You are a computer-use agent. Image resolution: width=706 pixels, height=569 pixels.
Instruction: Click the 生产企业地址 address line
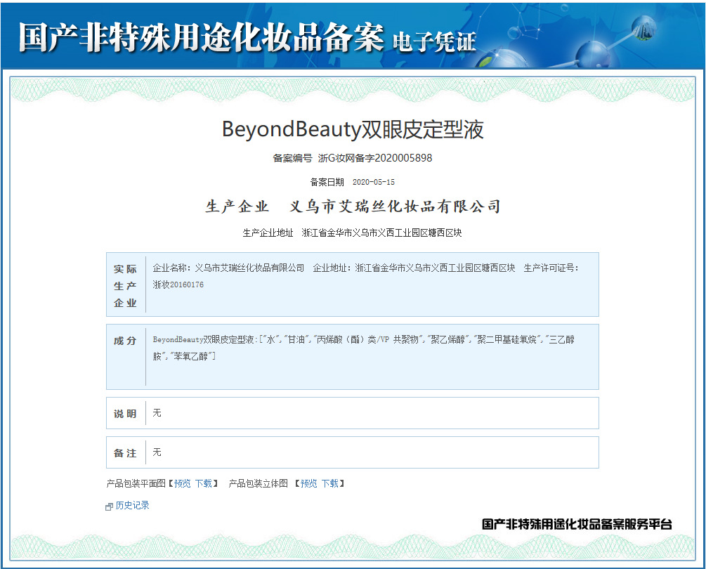coord(352,233)
